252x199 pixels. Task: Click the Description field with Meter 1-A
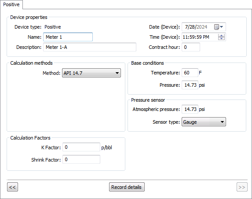[90, 47]
